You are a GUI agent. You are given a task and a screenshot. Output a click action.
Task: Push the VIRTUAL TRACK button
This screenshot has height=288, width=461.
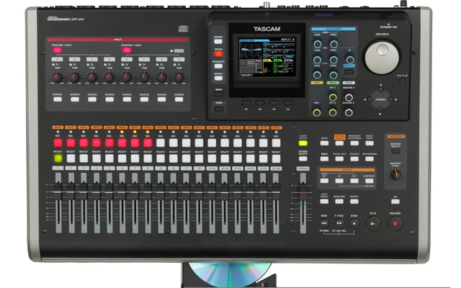pos(339,143)
